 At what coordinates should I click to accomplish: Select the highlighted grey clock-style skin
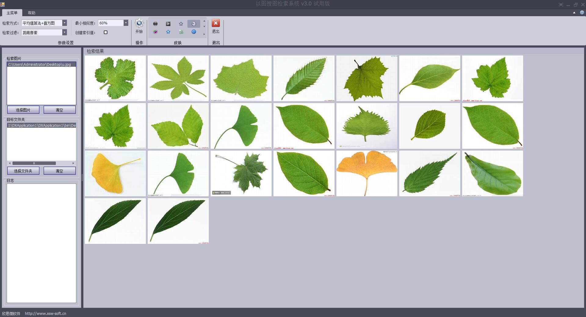pos(194,24)
